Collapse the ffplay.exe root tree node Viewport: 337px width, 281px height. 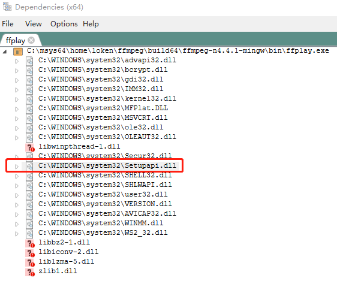tap(5, 52)
